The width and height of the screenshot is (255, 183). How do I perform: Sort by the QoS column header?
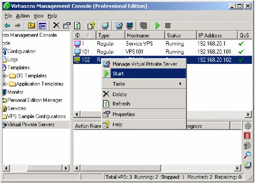245,35
